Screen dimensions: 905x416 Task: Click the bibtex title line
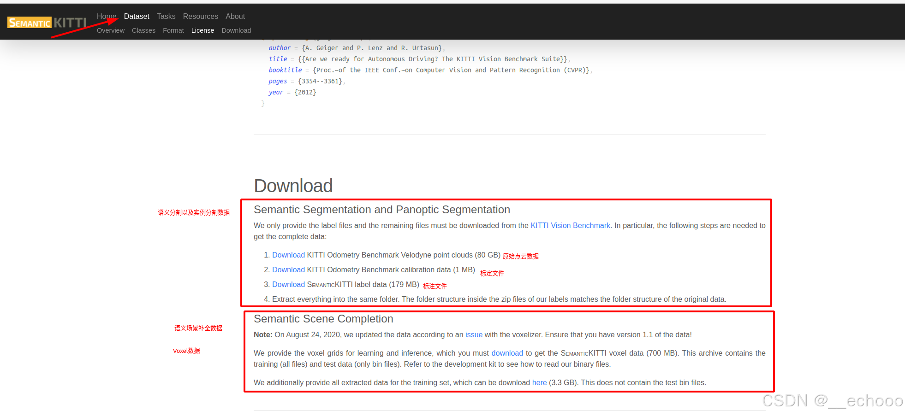pyautogui.click(x=420, y=59)
